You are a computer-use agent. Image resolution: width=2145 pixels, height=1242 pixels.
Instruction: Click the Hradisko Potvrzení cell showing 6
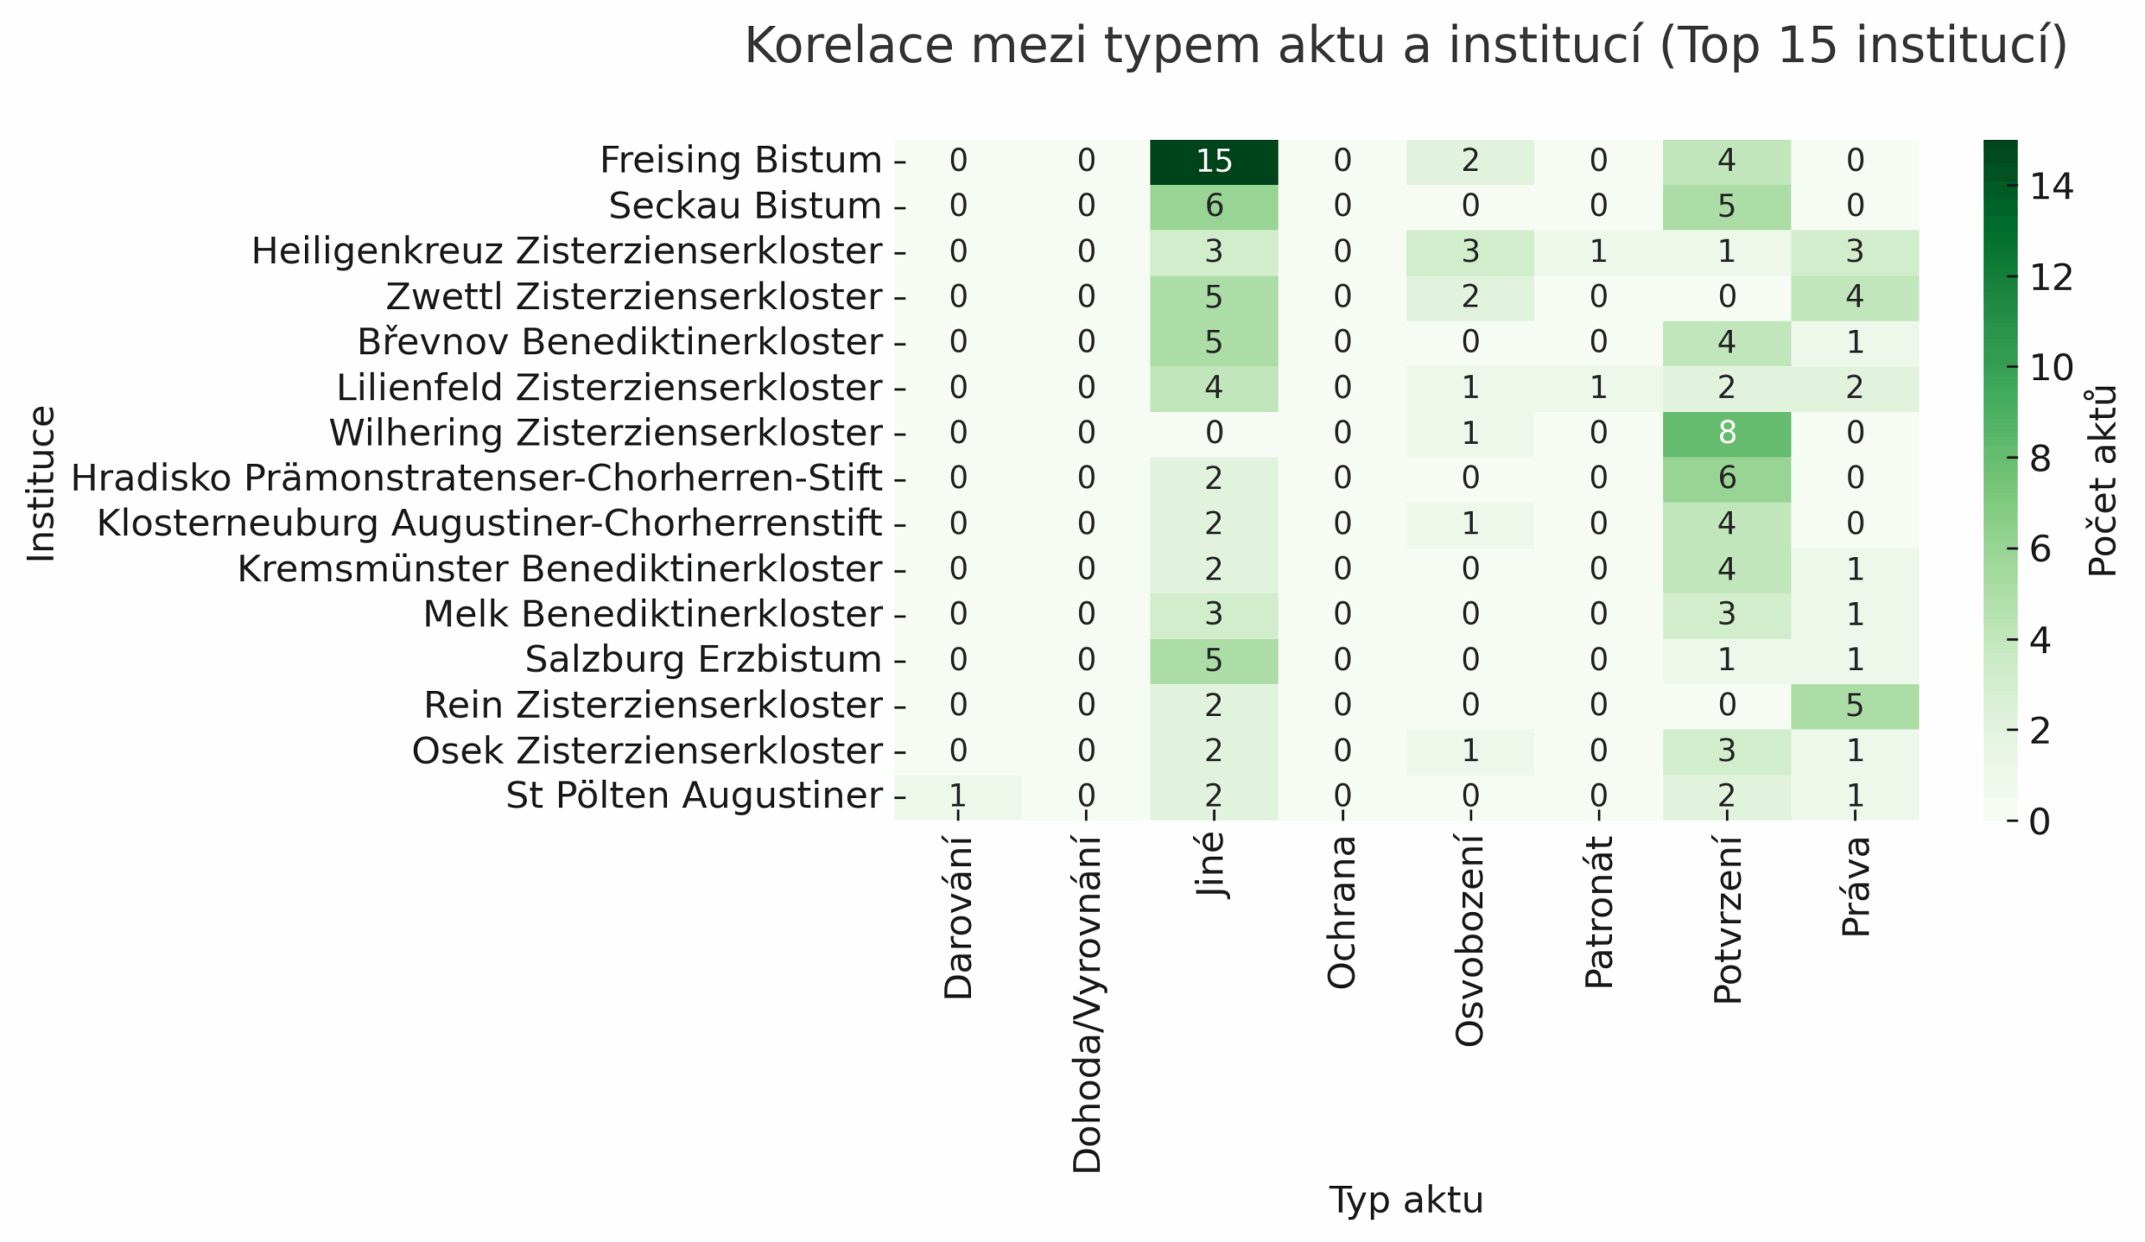pos(1726,478)
